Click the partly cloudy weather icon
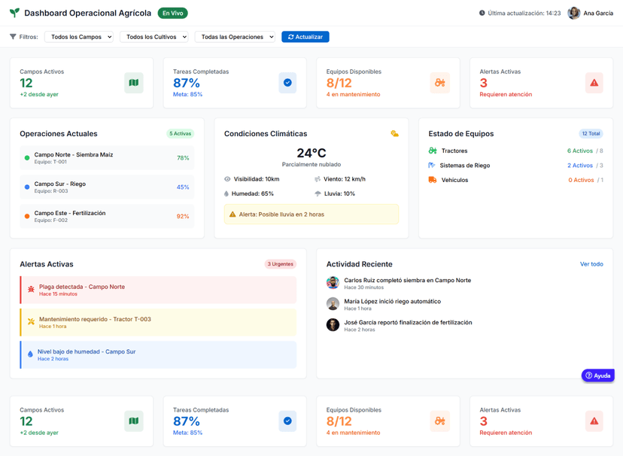623x456 pixels. (394, 133)
